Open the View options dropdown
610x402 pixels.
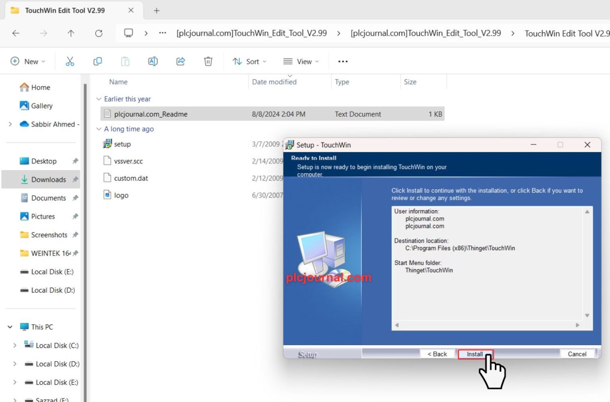click(301, 61)
